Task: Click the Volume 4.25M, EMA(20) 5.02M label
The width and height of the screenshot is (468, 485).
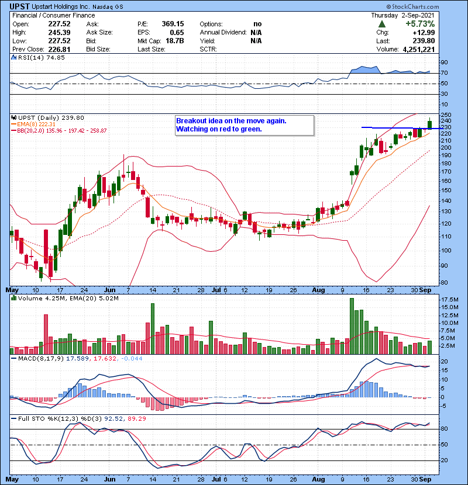Action: pyautogui.click(x=68, y=298)
